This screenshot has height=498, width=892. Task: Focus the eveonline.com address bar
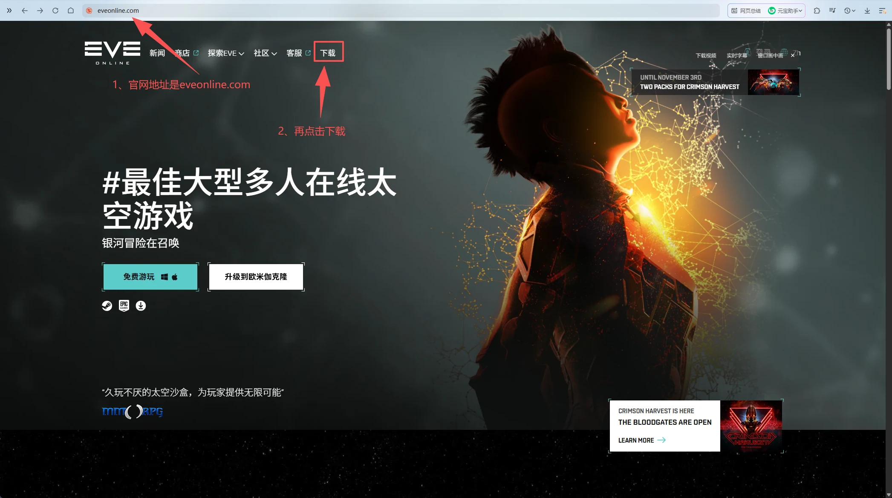pos(401,11)
